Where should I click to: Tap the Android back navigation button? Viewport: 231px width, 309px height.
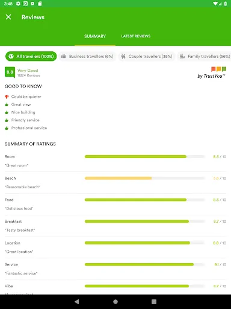[77, 302]
